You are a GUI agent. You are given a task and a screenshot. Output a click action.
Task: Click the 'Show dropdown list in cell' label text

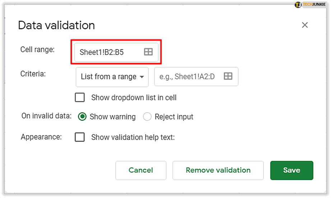pyautogui.click(x=134, y=98)
